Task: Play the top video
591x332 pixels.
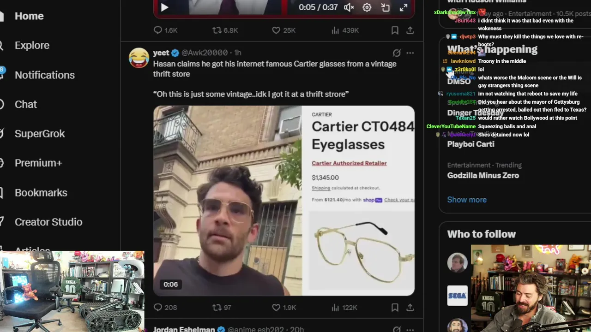Action: click(164, 7)
